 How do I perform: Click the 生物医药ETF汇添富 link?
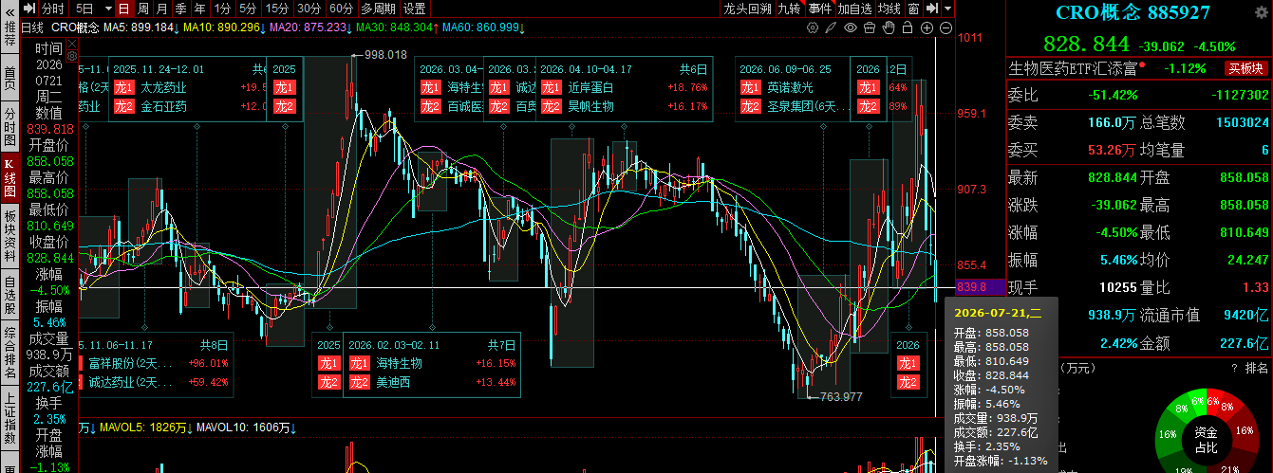(1073, 68)
